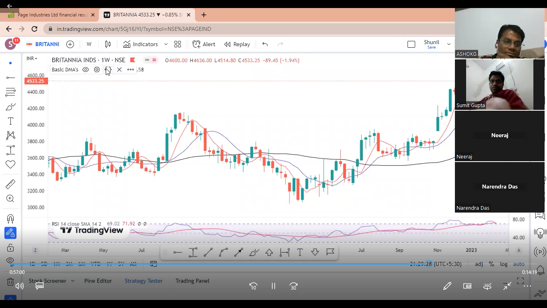
Task: Open the INR currency dropdown
Action: coord(32,59)
